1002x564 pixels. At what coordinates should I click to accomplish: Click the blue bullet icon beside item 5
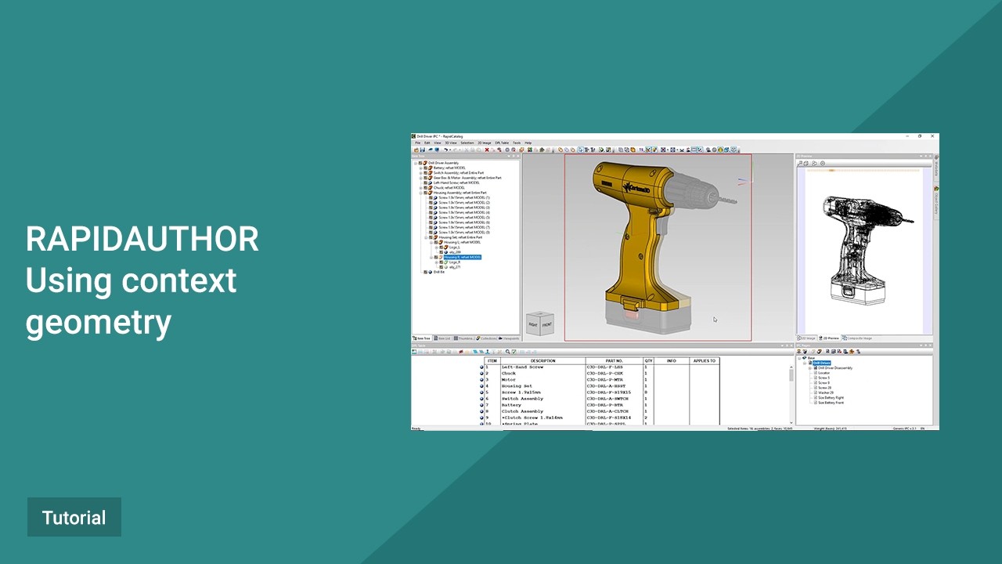[x=481, y=392]
